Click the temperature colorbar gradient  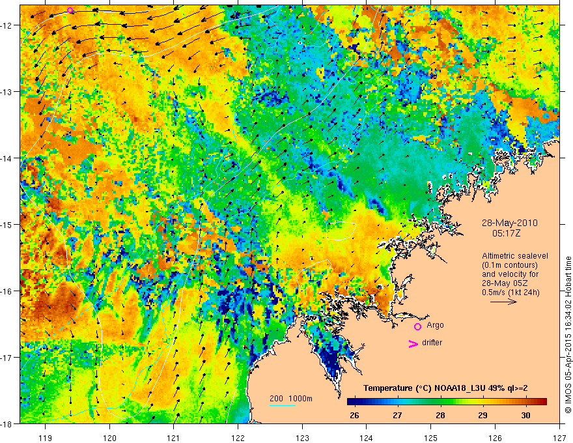(x=447, y=402)
